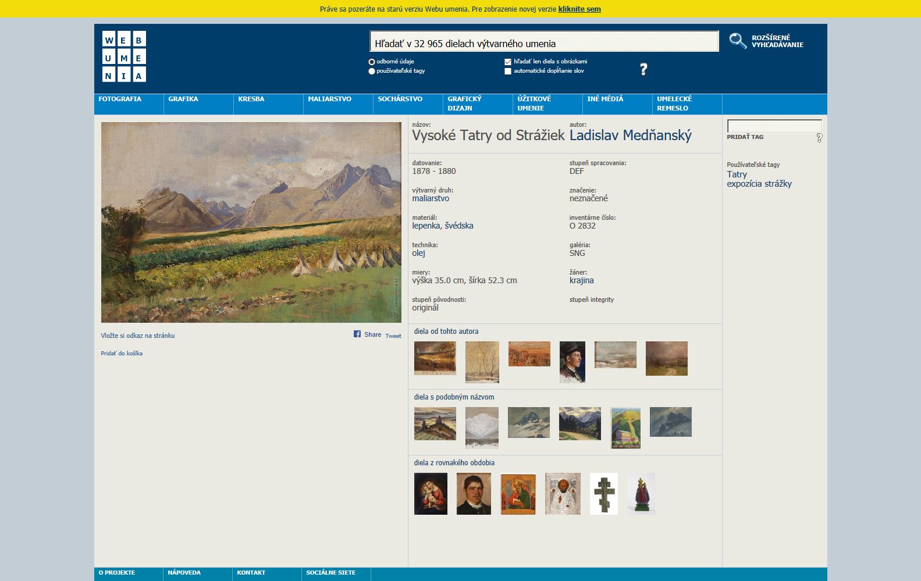Click Pridať do košíka link
The image size is (921, 581).
(122, 353)
